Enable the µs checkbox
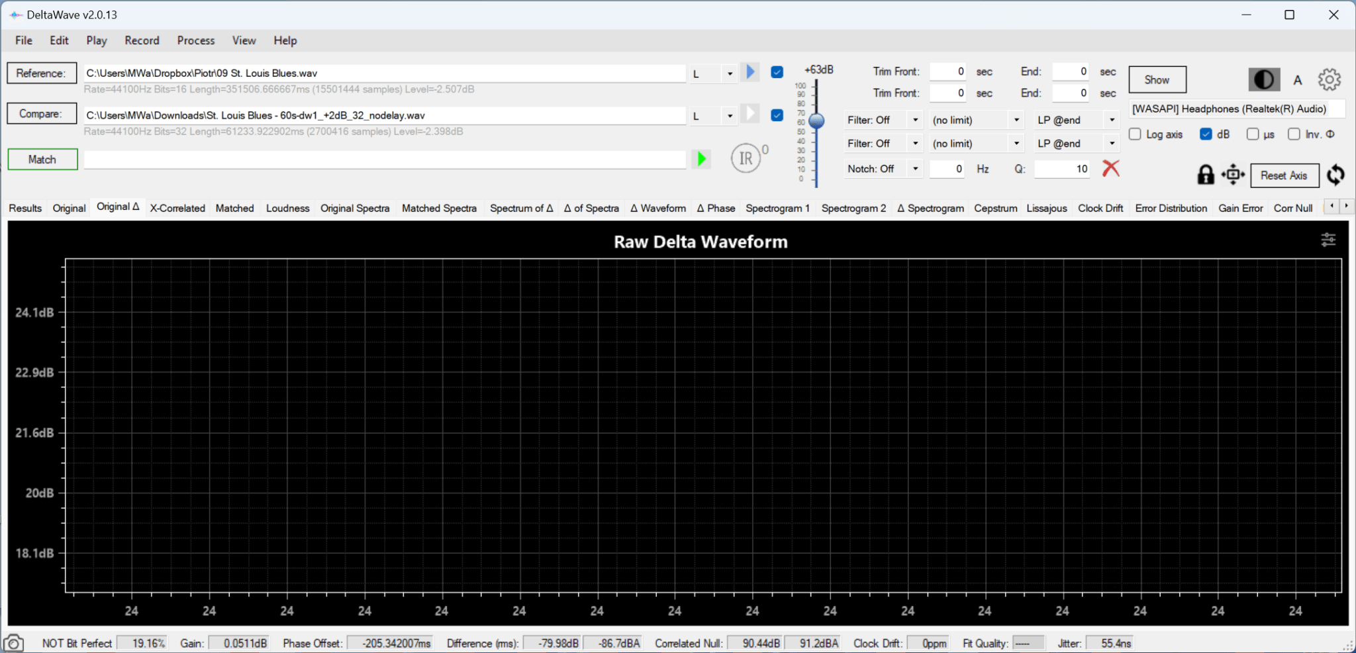 coord(1253,134)
